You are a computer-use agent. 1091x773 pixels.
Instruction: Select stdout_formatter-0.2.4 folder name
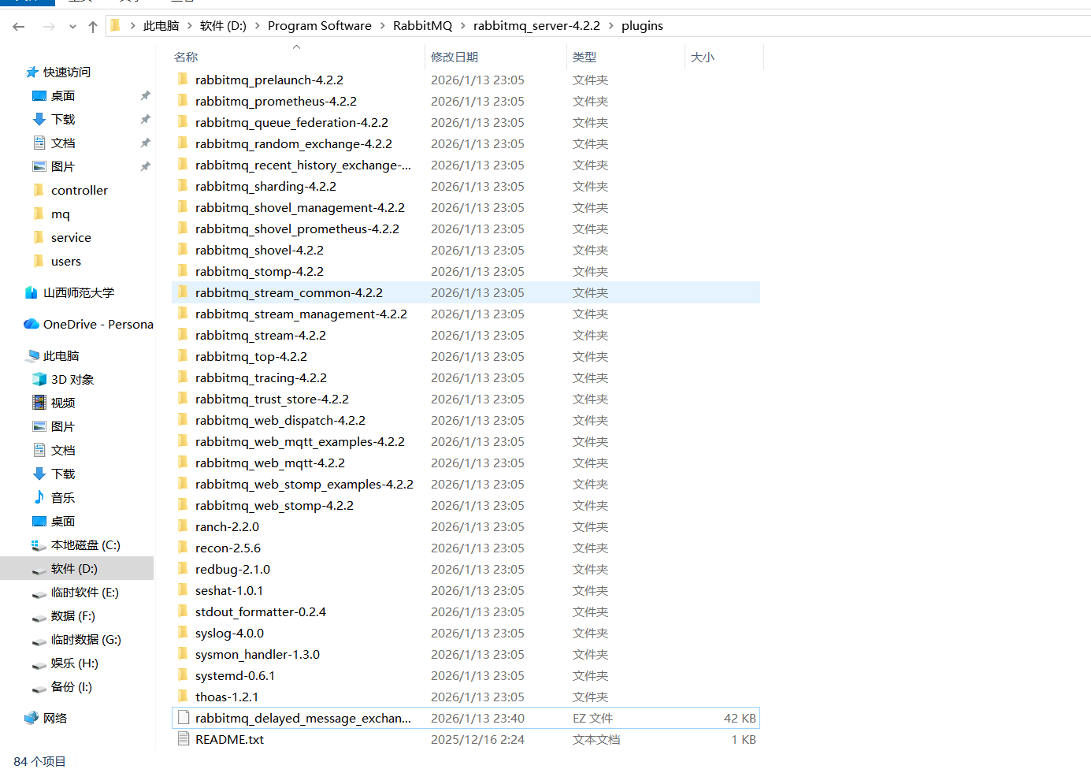(261, 612)
